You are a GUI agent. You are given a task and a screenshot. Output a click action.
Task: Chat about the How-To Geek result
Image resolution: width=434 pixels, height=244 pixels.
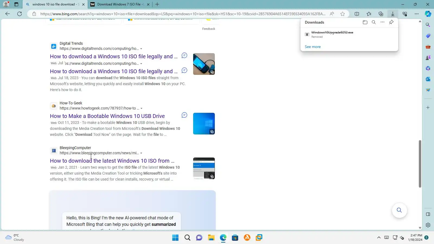[x=184, y=115]
